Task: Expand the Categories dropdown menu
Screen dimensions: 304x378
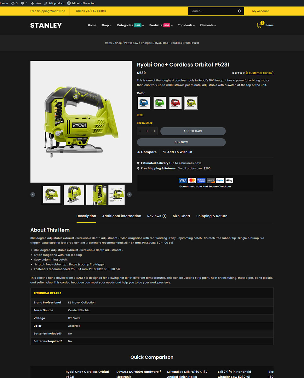Action: [130, 25]
